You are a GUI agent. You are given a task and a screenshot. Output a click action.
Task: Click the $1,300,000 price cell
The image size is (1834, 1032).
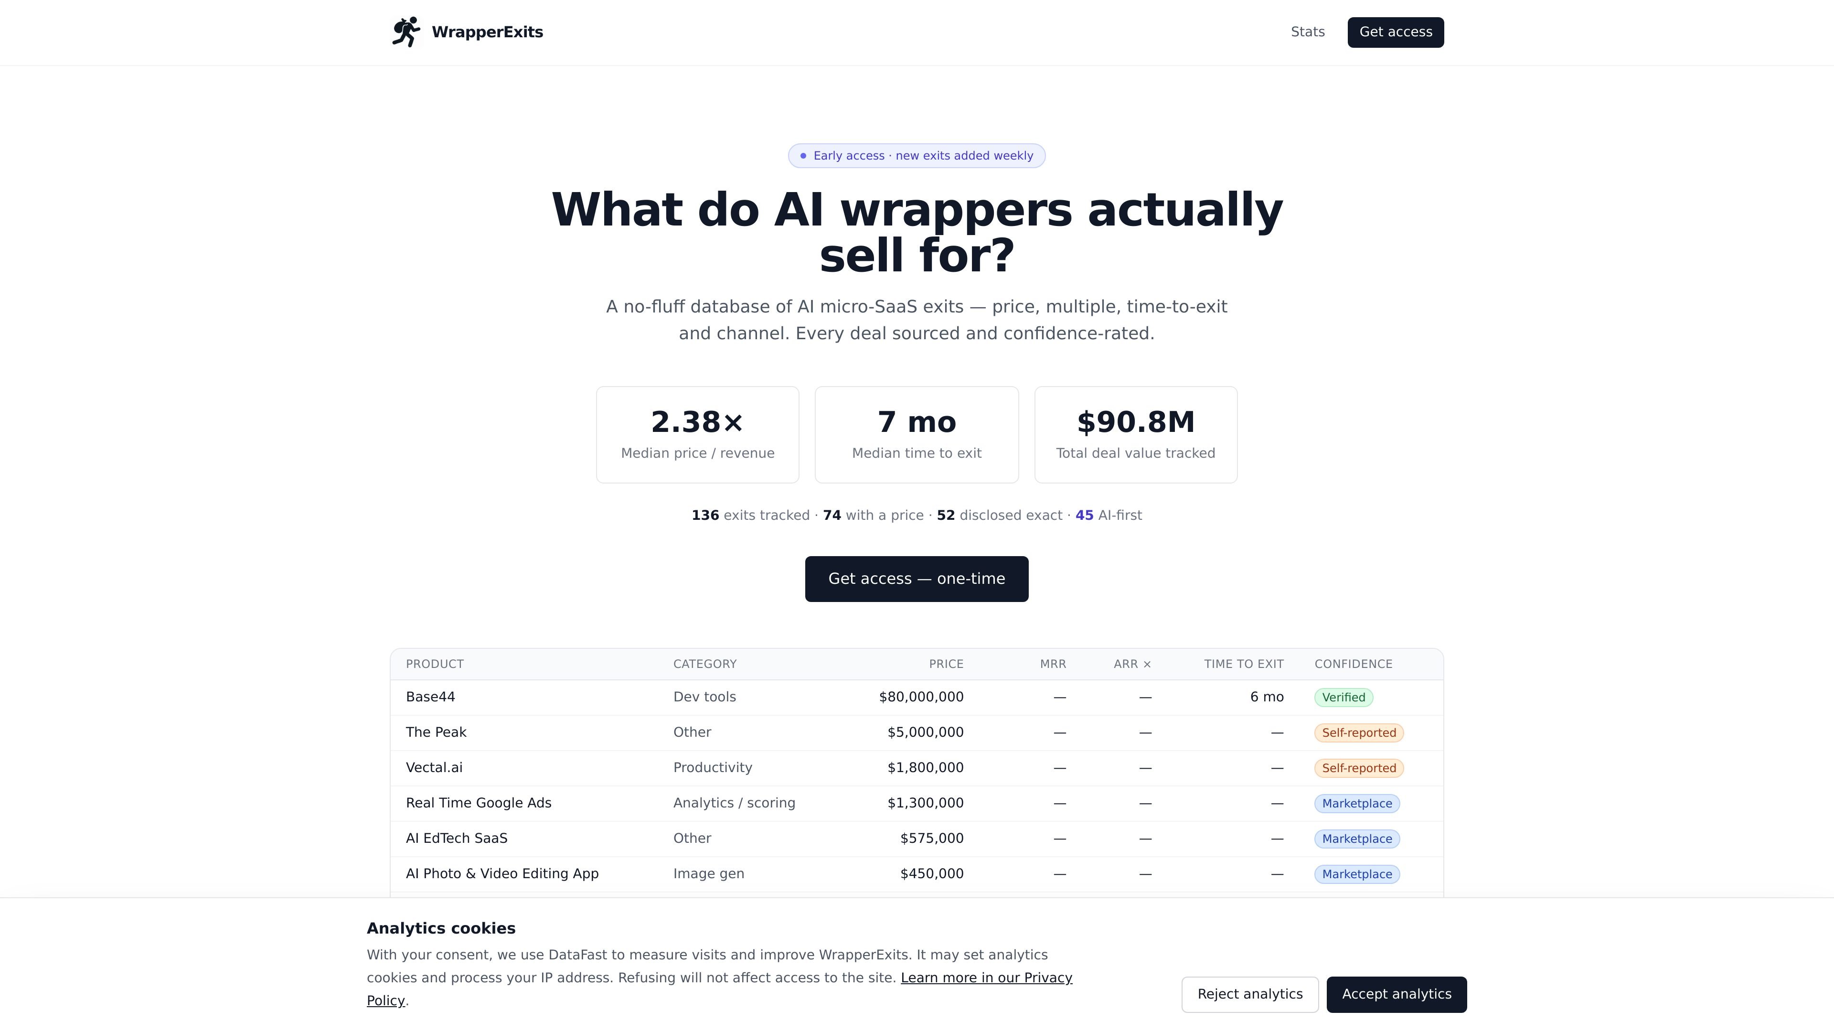click(925, 803)
